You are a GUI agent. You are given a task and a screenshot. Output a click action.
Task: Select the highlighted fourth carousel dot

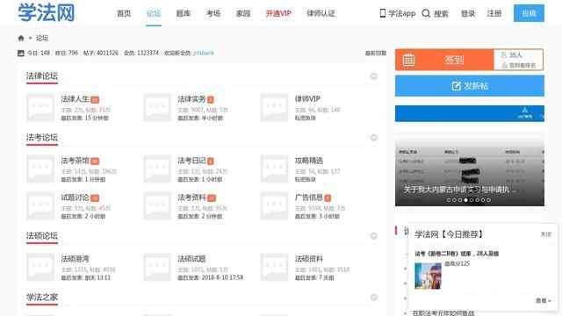click(x=465, y=200)
